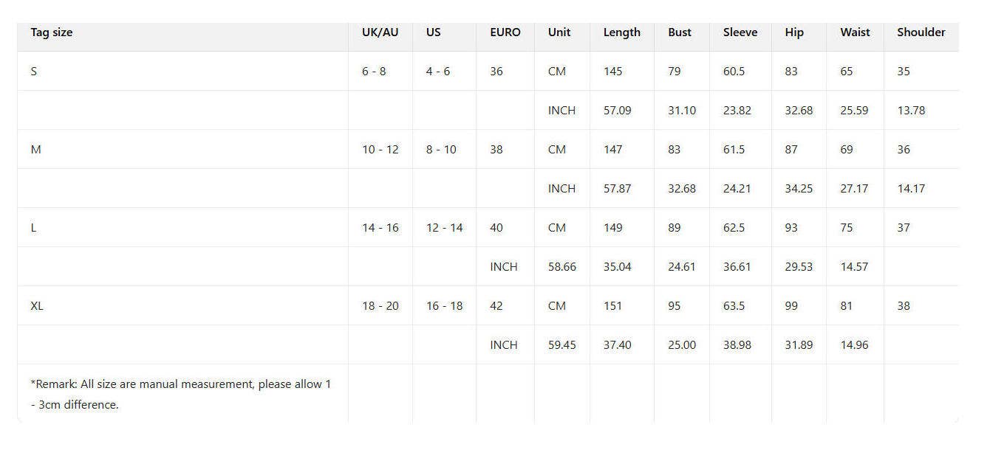990x461 pixels.
Task: Select the Sleeve column header
Action: click(x=740, y=32)
